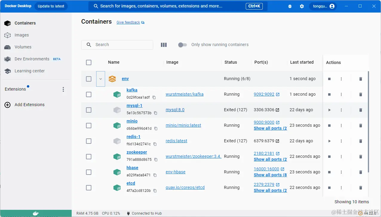
Task: Stop all env stack containers
Action: pyautogui.click(x=329, y=79)
